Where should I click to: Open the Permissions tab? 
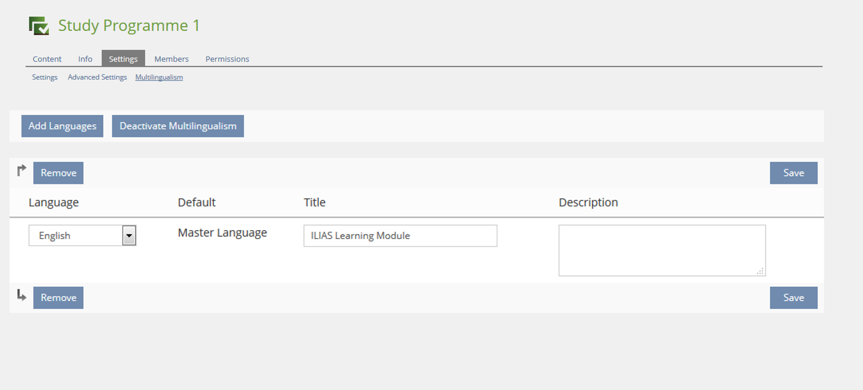coord(227,59)
